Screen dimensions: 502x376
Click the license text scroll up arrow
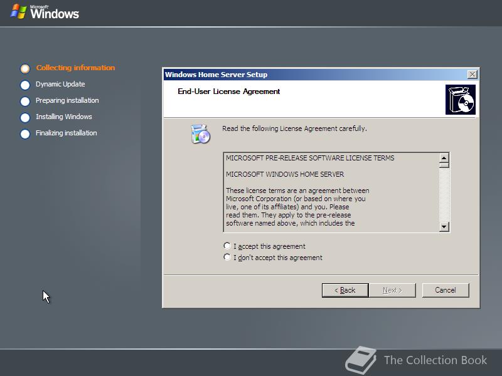point(444,158)
